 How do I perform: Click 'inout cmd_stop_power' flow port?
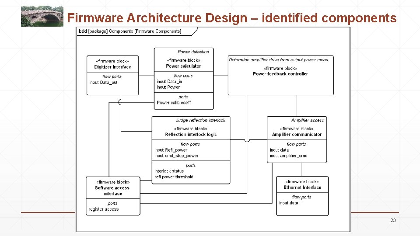pos(176,156)
